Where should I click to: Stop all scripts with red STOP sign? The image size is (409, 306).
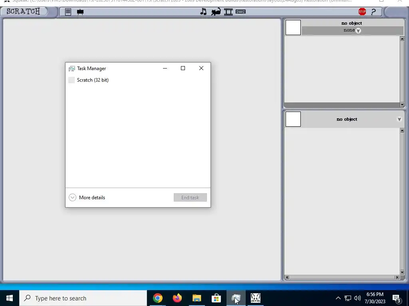pos(362,12)
